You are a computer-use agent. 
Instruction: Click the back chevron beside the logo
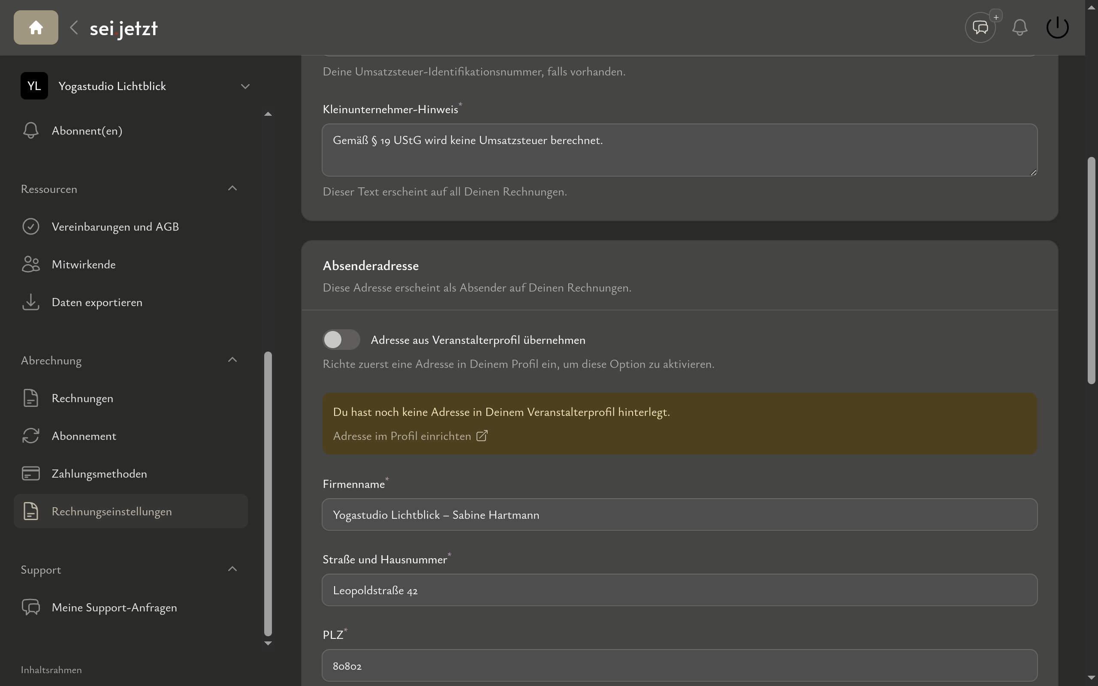point(74,28)
